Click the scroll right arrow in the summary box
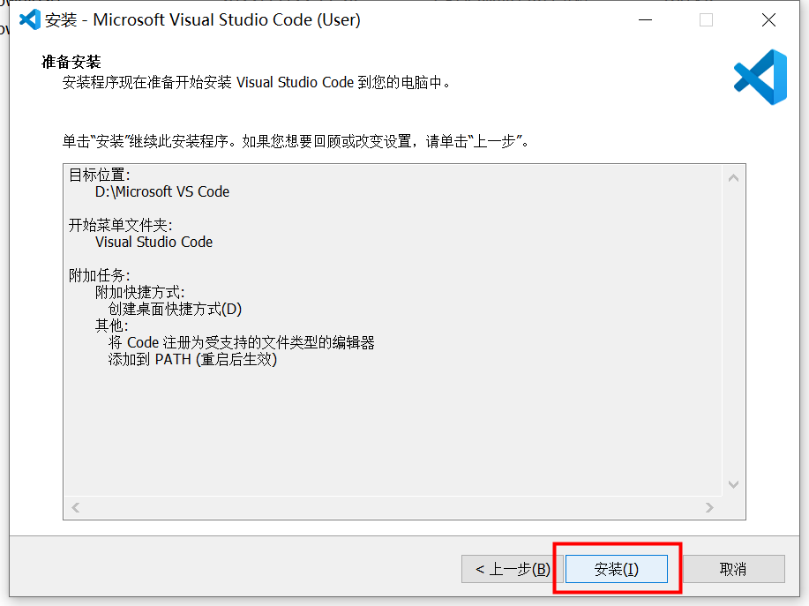 point(709,507)
